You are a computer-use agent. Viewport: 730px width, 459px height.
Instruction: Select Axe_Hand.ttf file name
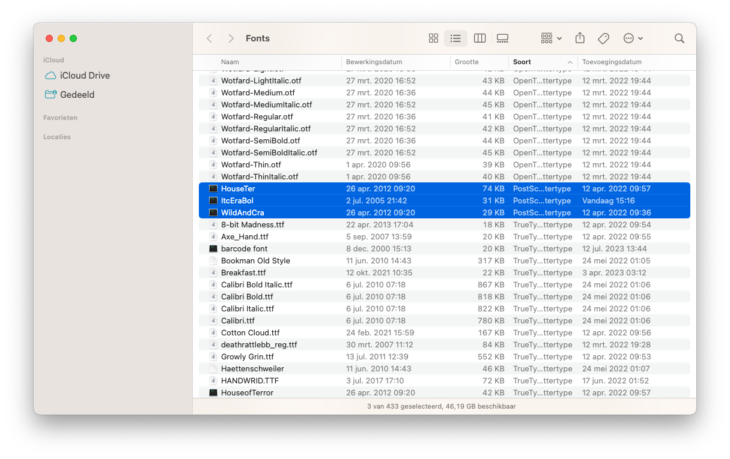(245, 236)
